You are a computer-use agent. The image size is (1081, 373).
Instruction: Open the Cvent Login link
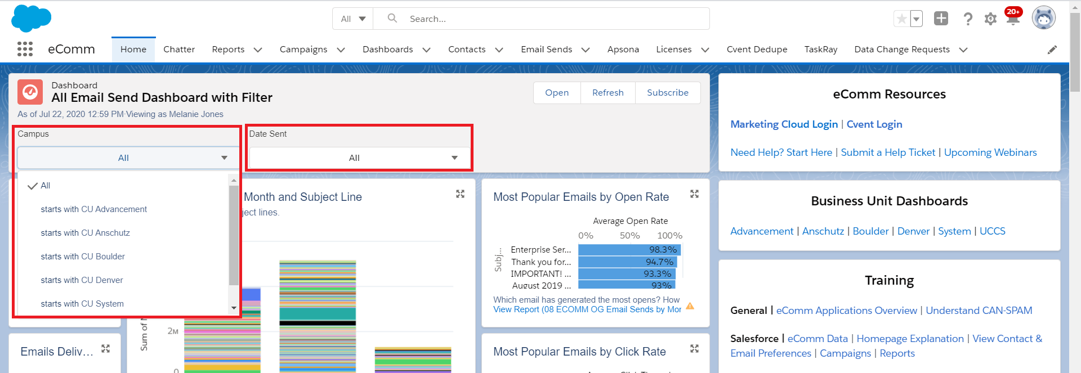coord(874,124)
